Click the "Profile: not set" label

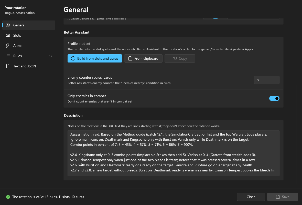coord(79,44)
